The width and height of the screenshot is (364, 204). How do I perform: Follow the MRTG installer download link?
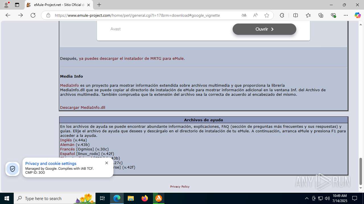pos(132,58)
